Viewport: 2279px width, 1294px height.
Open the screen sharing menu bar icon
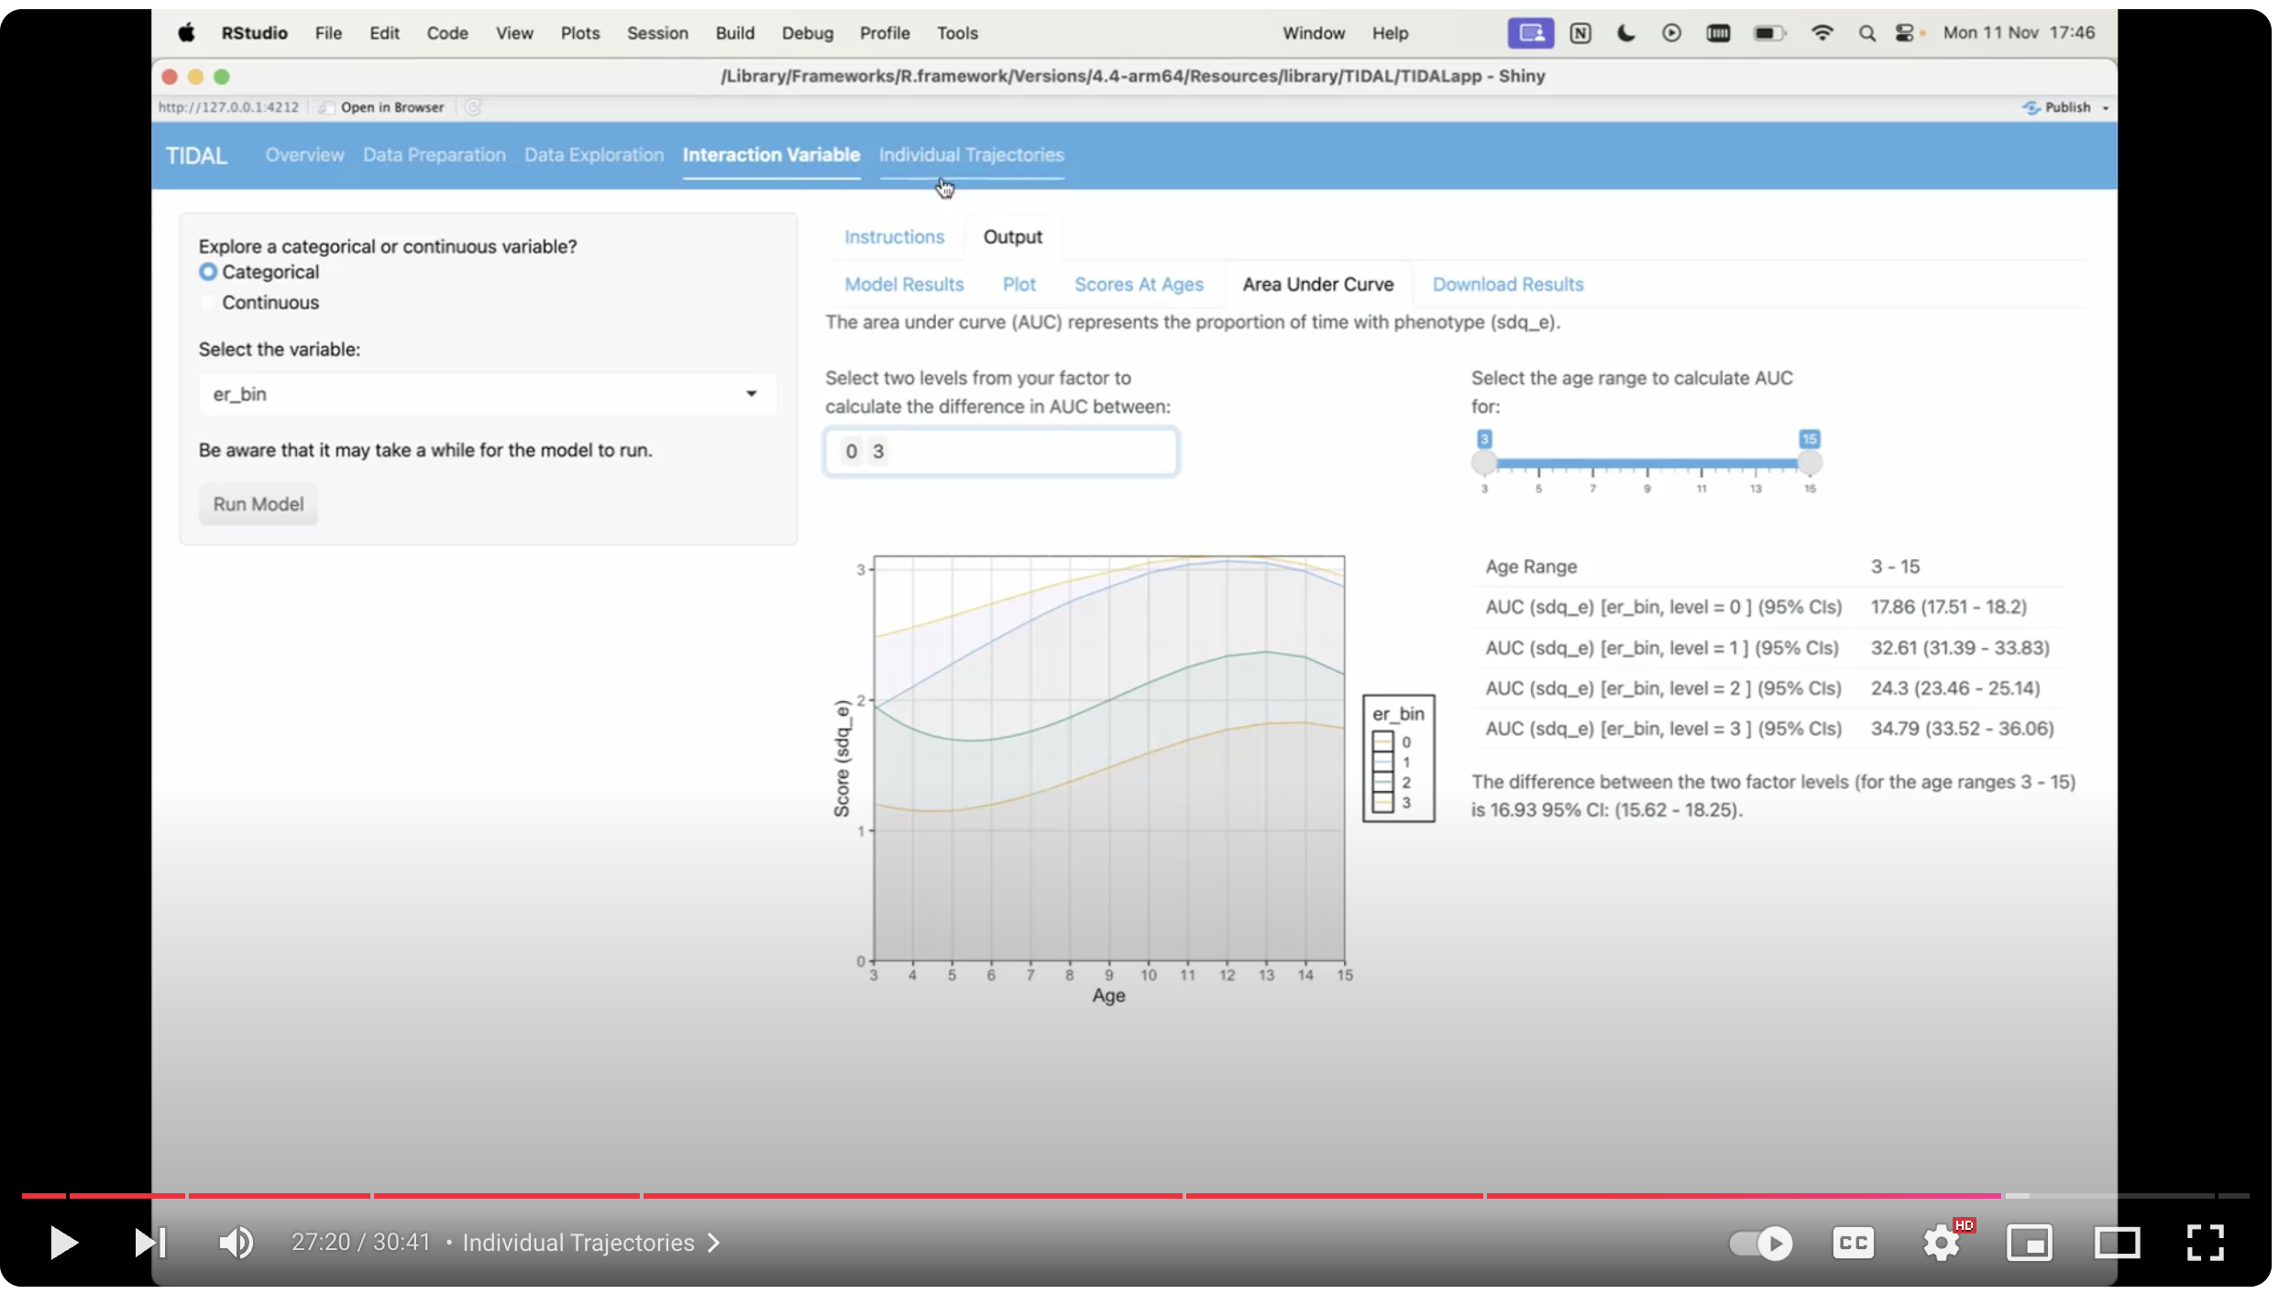pos(1530,33)
